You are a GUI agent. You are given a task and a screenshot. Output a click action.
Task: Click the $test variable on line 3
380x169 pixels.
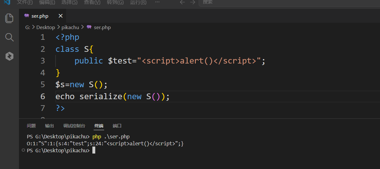(x=120, y=61)
